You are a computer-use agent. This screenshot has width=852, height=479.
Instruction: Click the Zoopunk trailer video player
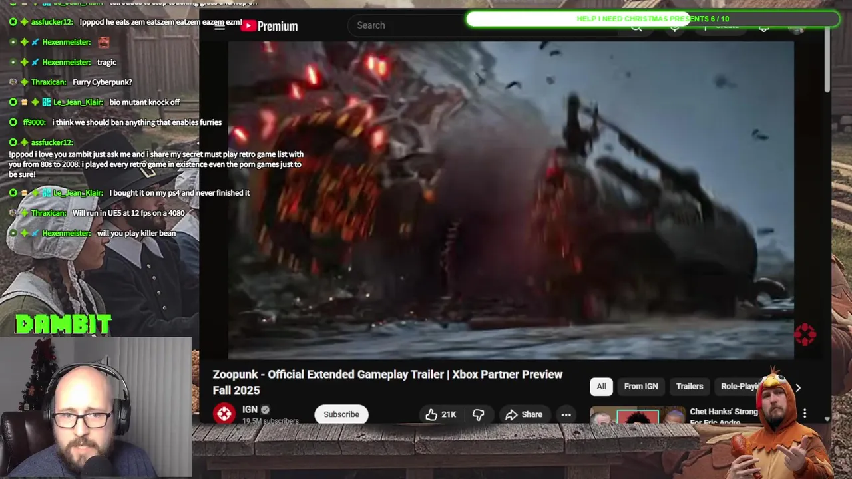511,200
